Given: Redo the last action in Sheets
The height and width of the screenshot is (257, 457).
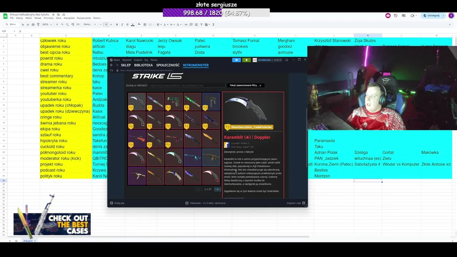Looking at the screenshot, I should pyautogui.click(x=28, y=24).
